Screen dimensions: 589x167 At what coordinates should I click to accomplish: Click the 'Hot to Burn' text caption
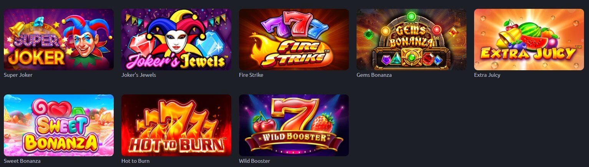point(135,161)
